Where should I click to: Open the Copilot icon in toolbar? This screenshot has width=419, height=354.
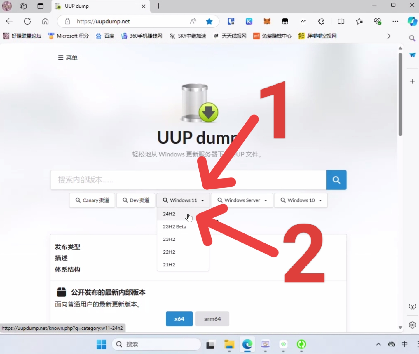click(412, 21)
